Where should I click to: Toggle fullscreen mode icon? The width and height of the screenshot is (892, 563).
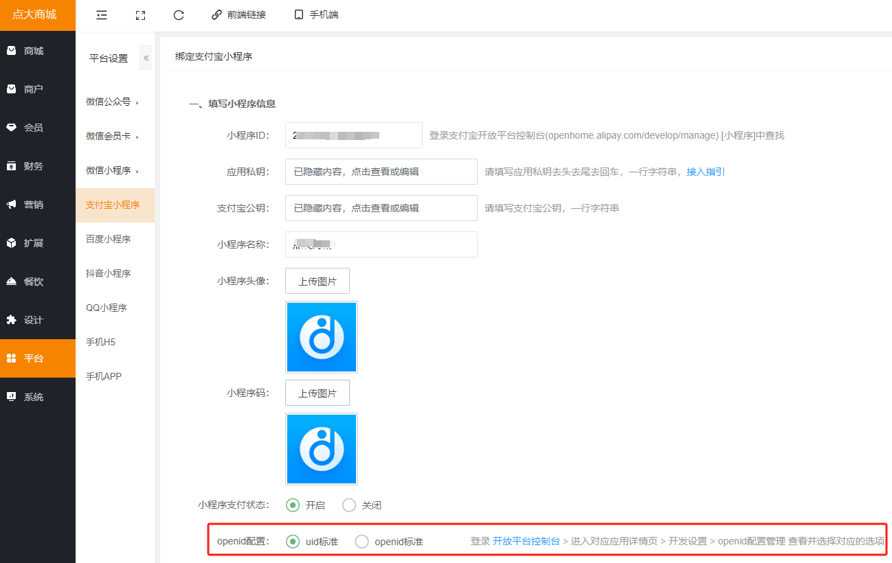140,14
